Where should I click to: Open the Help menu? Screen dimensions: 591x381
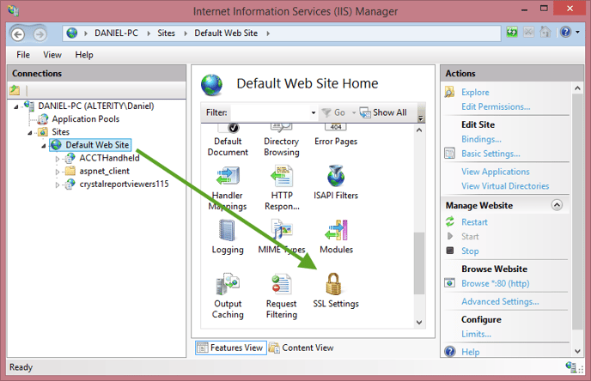tap(84, 55)
